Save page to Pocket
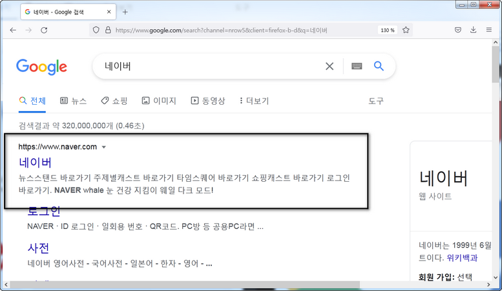502x291 pixels. coord(458,30)
